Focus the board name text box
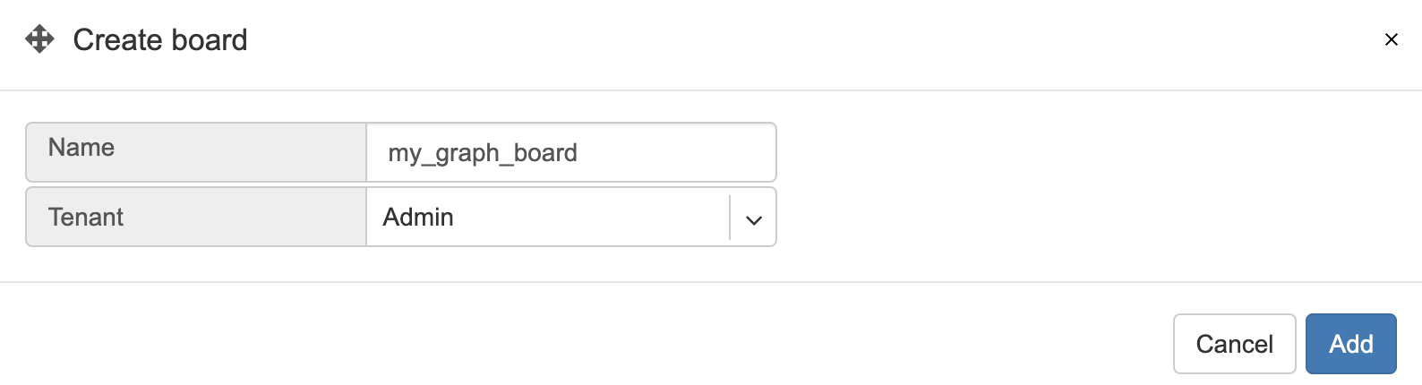This screenshot has width=1422, height=385. click(571, 152)
